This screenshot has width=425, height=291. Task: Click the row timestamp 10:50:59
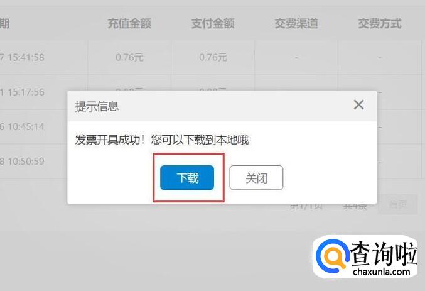26,162
